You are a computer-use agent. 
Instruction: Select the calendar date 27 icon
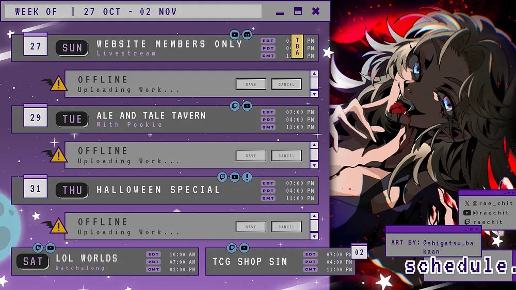pyautogui.click(x=36, y=44)
